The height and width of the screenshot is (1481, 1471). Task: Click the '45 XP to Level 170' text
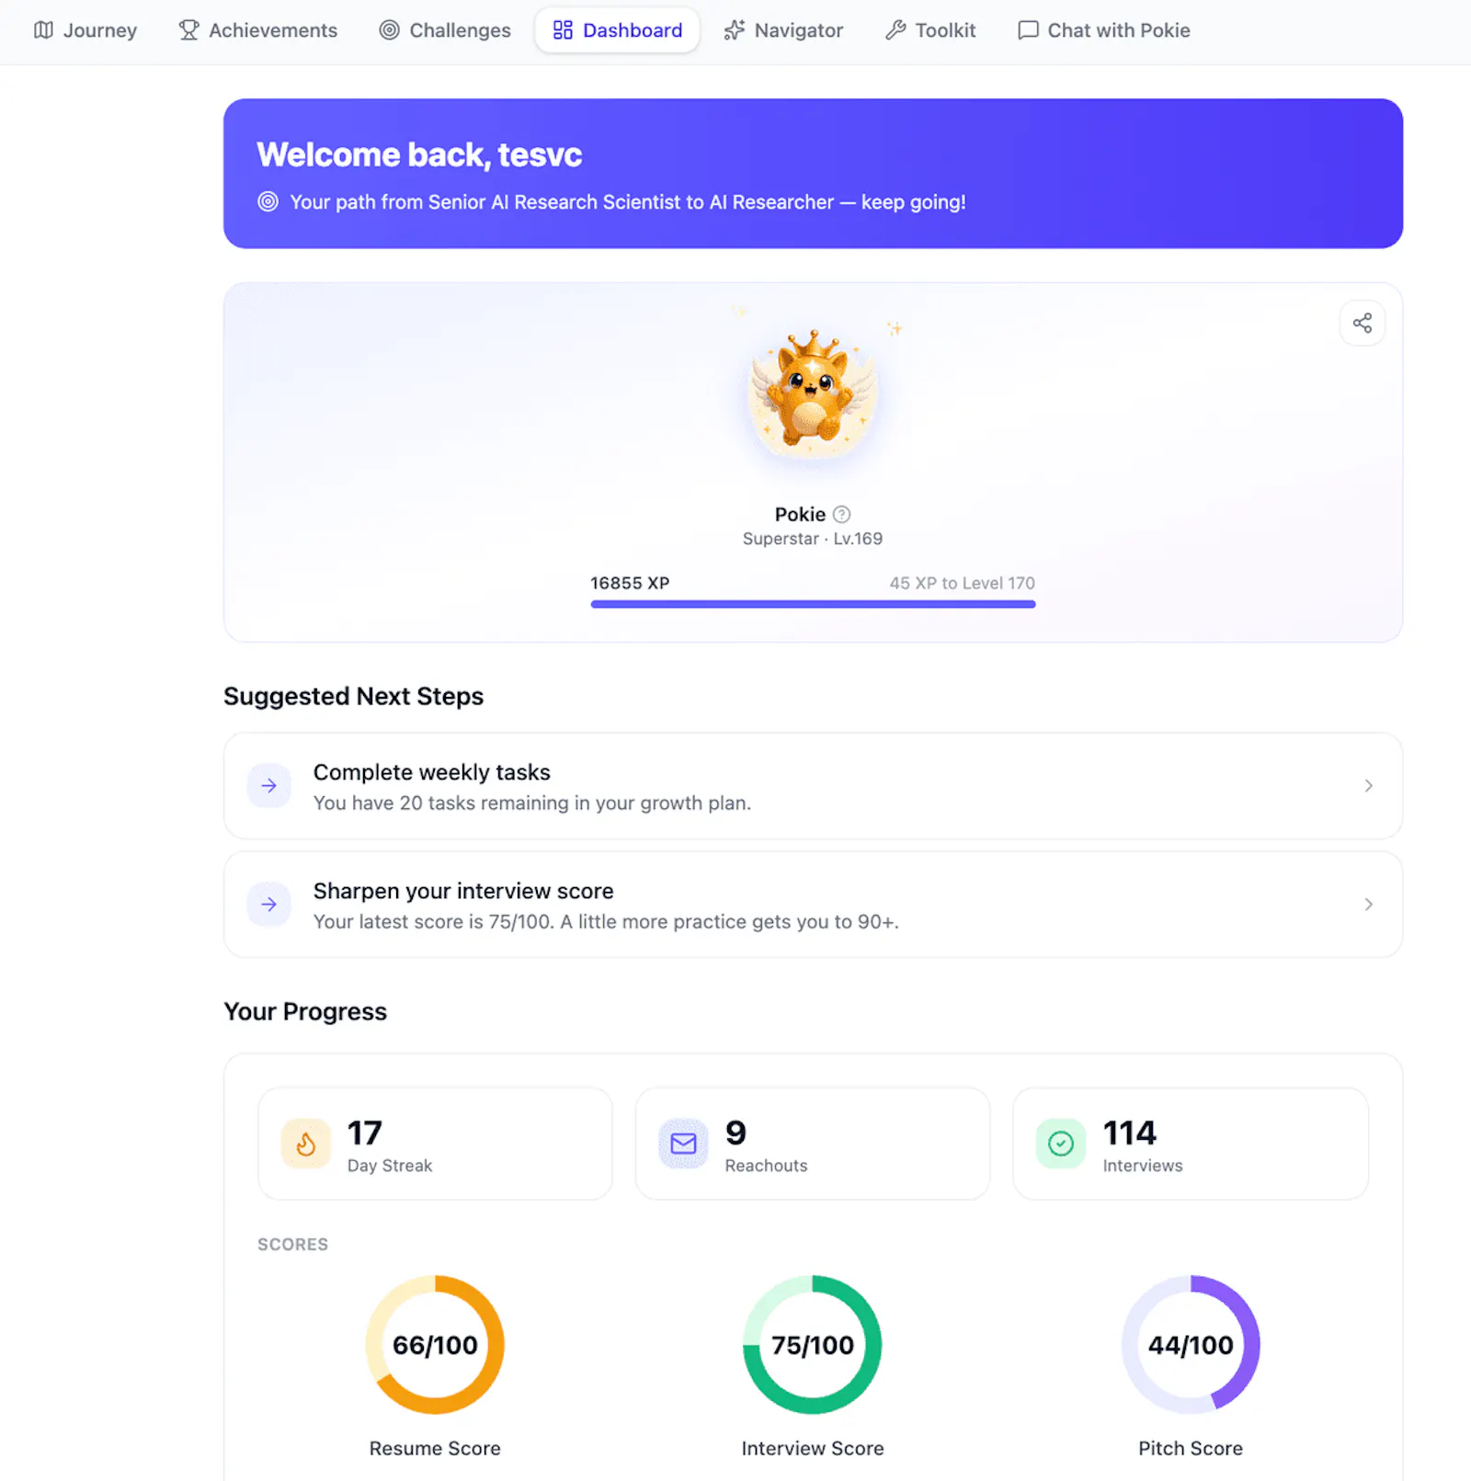tap(962, 583)
